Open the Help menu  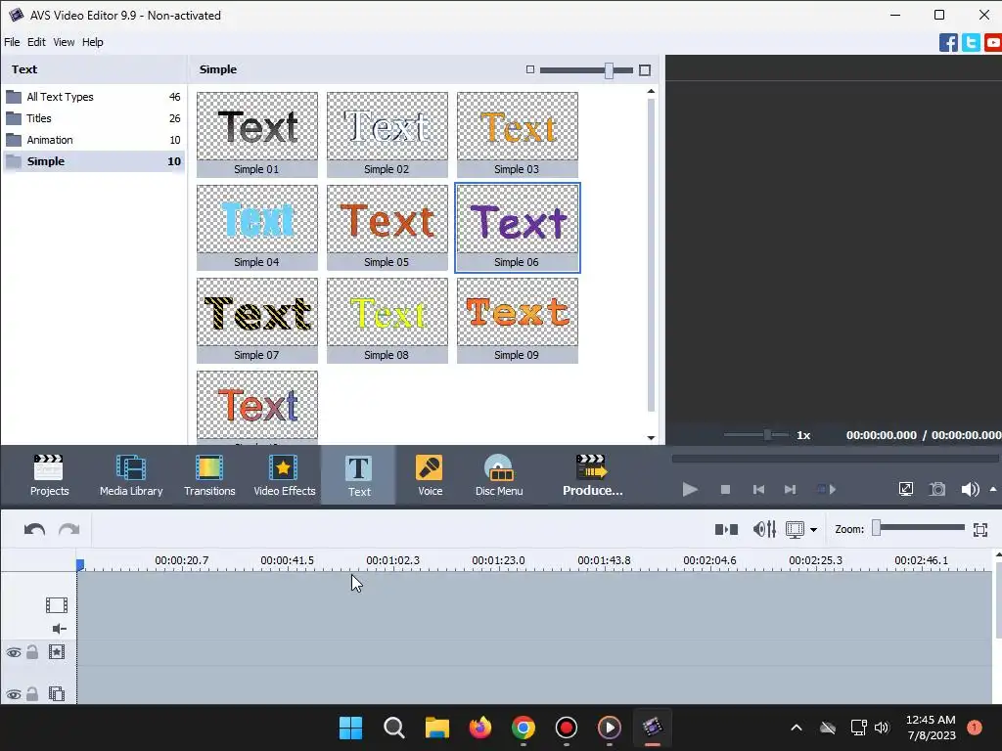point(93,42)
